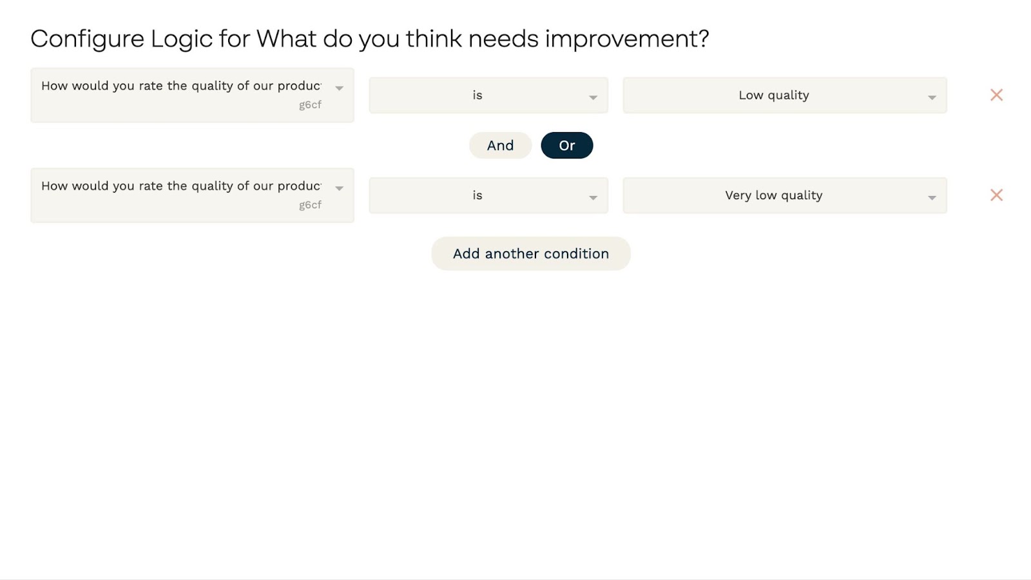Open first condition's question dropdown

coord(181,86)
